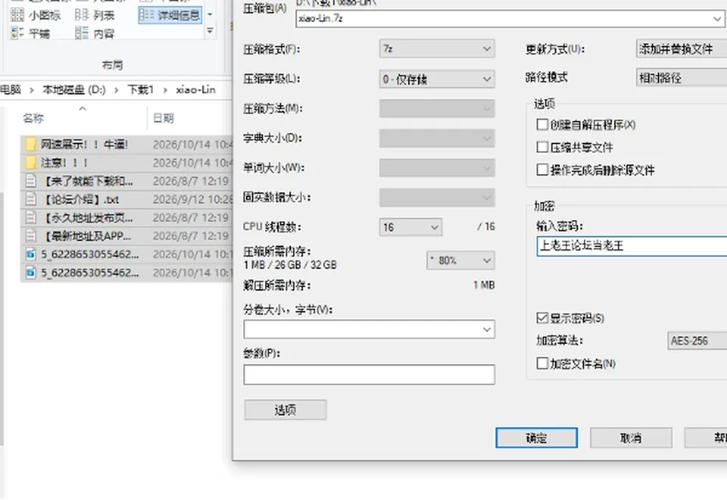
Task: Click the 参数 input field
Action: [x=369, y=374]
